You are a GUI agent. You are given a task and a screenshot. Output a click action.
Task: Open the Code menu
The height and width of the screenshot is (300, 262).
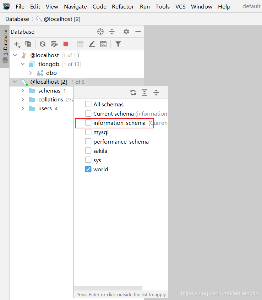(99, 7)
